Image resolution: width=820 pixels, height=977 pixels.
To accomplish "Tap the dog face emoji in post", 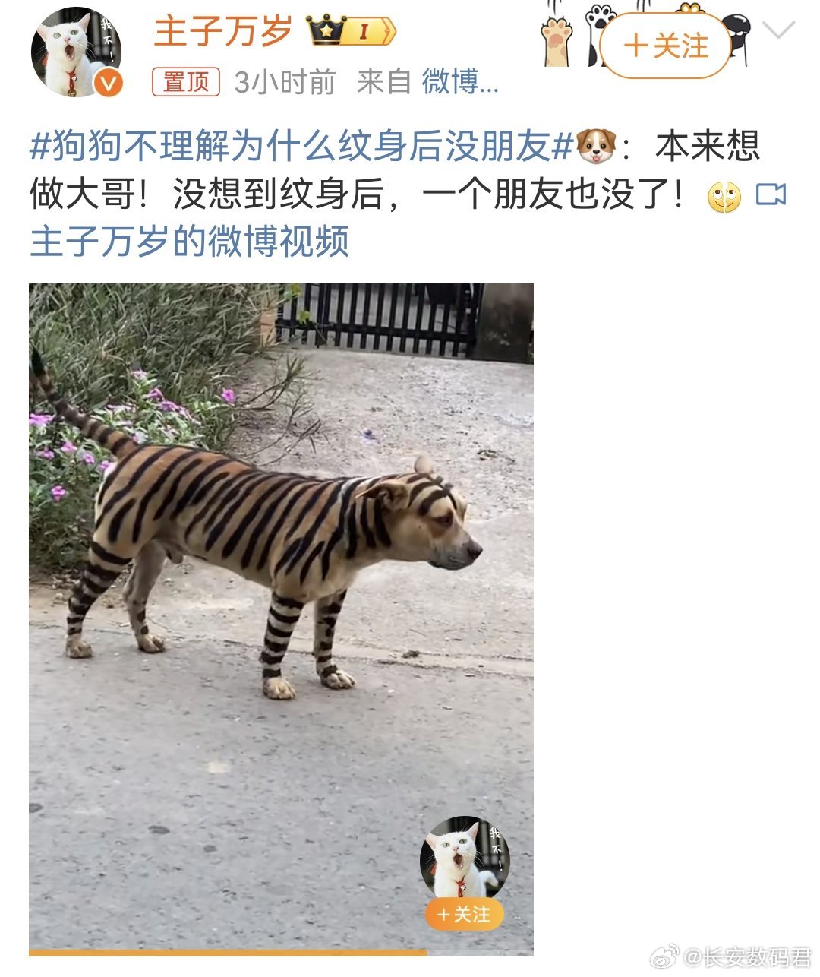I will point(596,146).
